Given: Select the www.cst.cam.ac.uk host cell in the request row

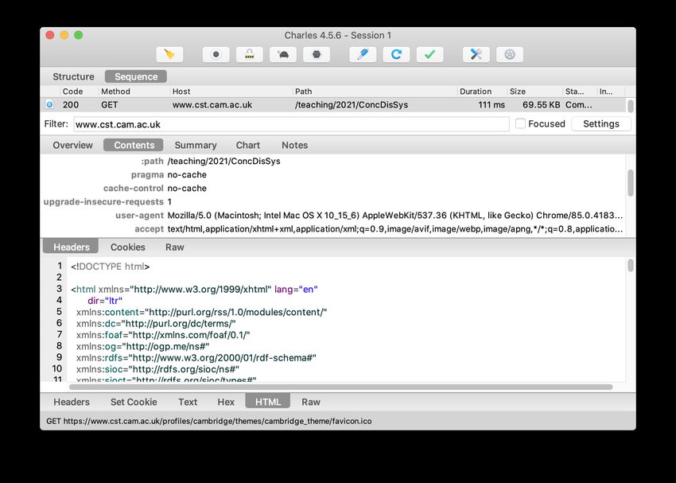Looking at the screenshot, I should coord(212,105).
